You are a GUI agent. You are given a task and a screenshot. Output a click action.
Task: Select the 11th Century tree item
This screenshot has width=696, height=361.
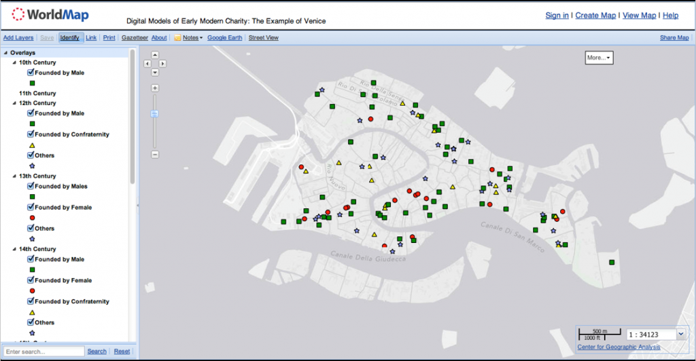click(x=37, y=93)
